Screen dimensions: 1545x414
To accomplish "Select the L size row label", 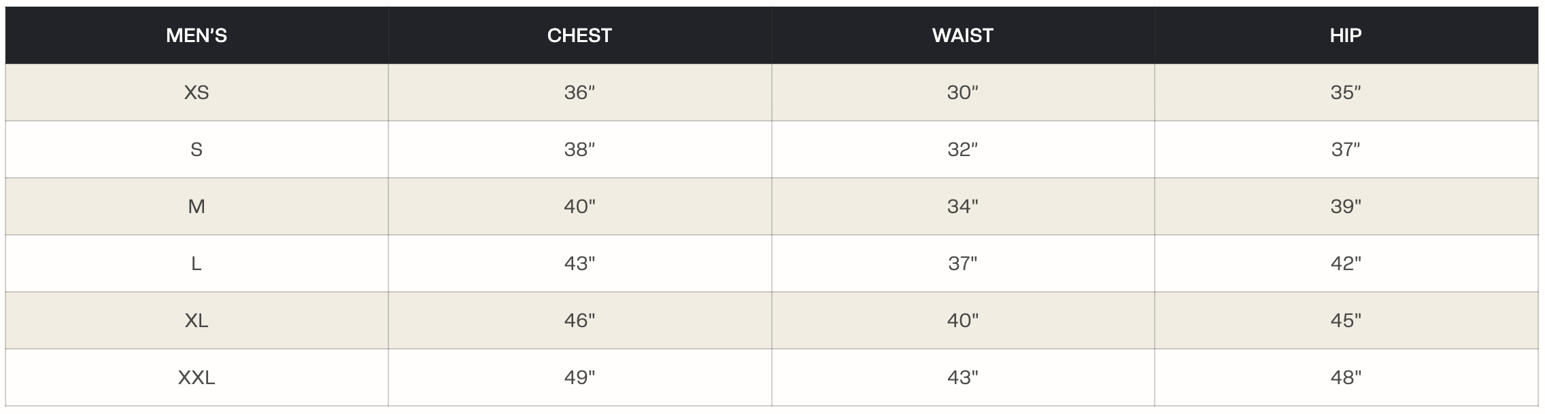I will (197, 263).
